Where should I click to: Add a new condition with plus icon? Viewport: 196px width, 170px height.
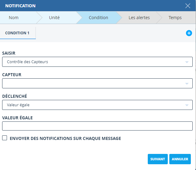[x=189, y=33]
